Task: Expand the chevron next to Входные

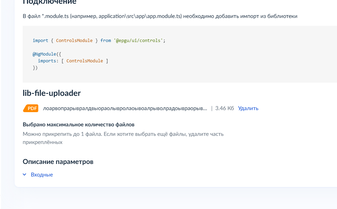Action: pos(24,174)
